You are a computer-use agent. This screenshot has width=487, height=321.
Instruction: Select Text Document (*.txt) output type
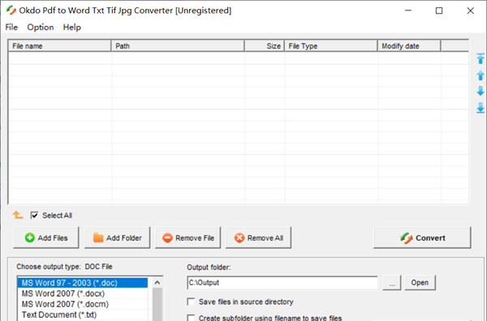[x=83, y=315]
